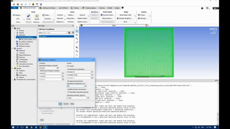Click the ribbon search round icon
Image resolution: width=230 pixels, height=129 pixels.
click(123, 8)
